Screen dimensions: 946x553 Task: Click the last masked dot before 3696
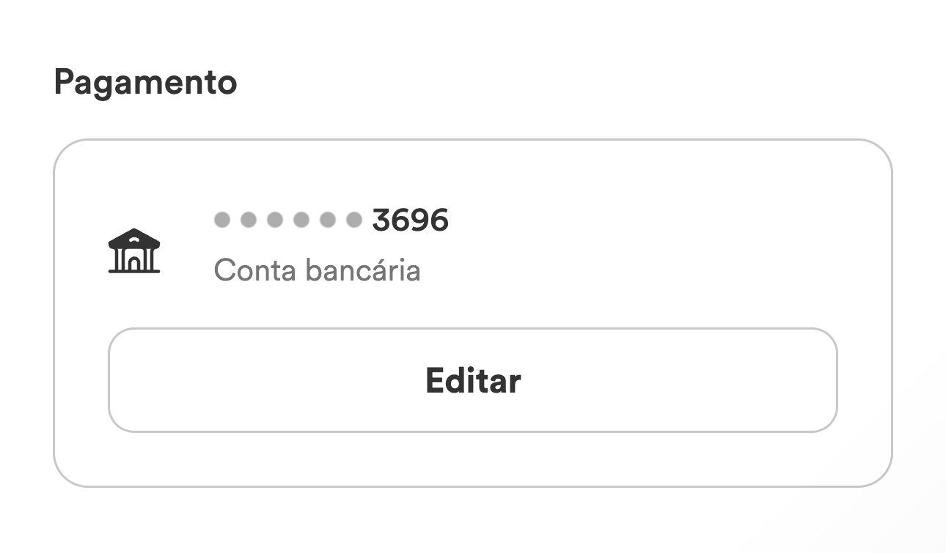[354, 220]
